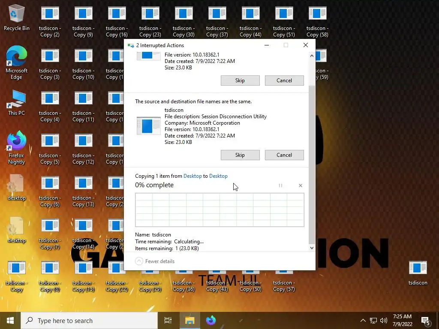This screenshot has width=439, height=329.
Task: Select tsdiscon - Copy (7) desktop icon
Action: [x=50, y=235]
